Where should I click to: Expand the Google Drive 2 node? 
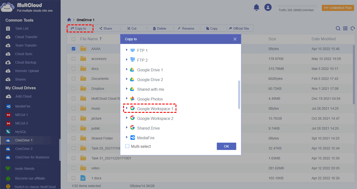pyautogui.click(x=127, y=79)
